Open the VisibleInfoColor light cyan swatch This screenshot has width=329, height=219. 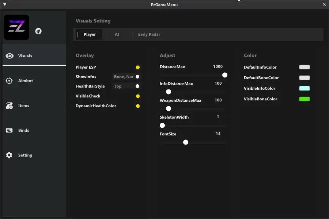click(305, 88)
